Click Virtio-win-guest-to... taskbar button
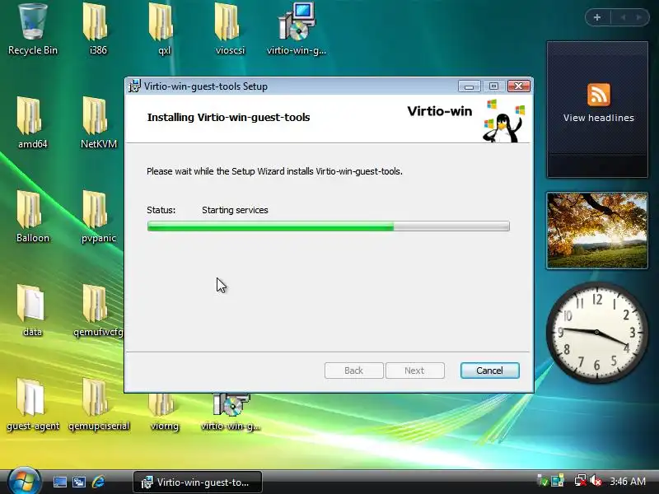659x494 pixels. tap(198, 482)
